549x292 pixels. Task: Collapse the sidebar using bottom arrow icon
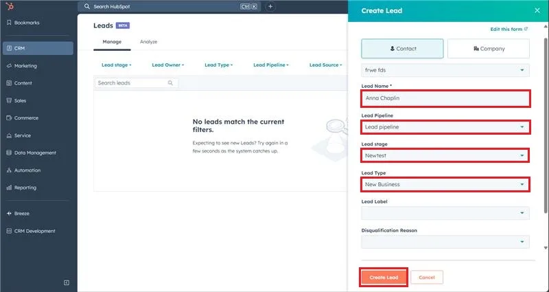click(x=67, y=282)
